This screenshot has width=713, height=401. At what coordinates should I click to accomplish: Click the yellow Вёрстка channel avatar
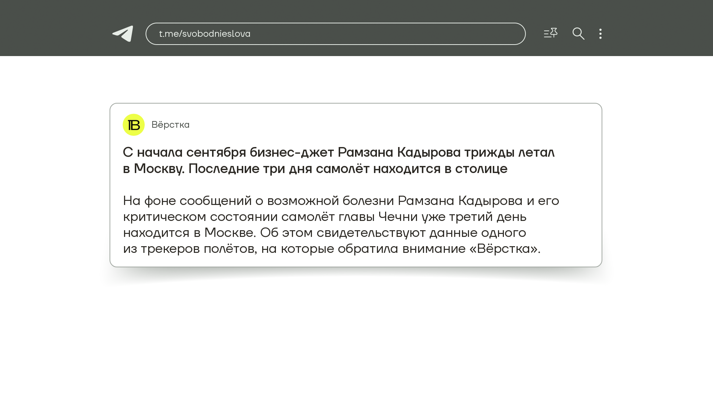[134, 125]
